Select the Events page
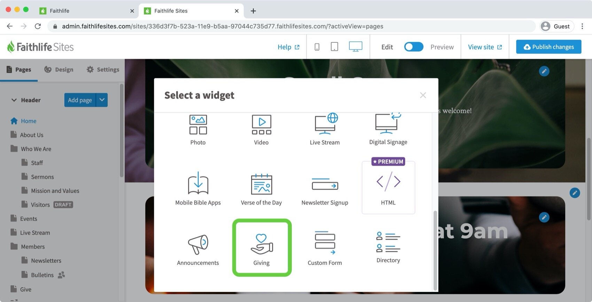 point(24,219)
